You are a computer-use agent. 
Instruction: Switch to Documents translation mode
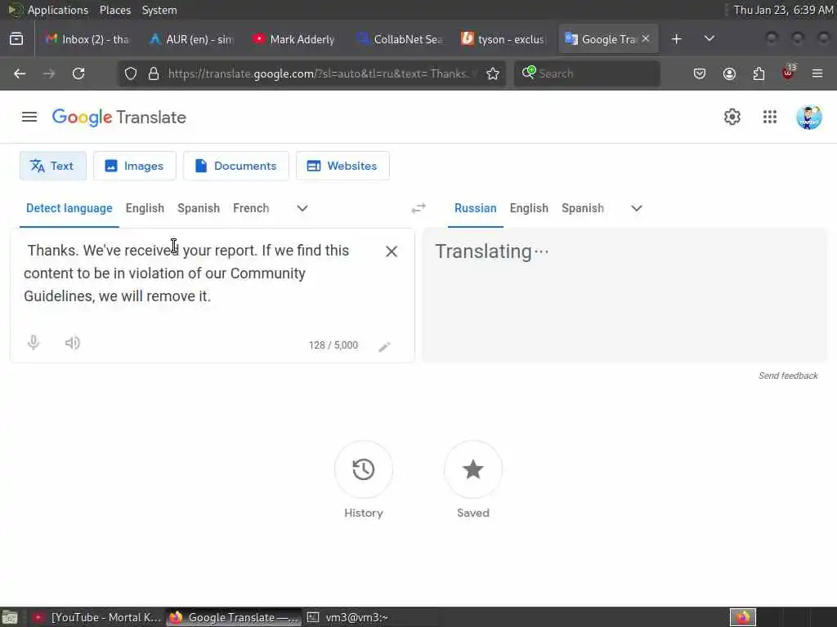click(x=236, y=166)
